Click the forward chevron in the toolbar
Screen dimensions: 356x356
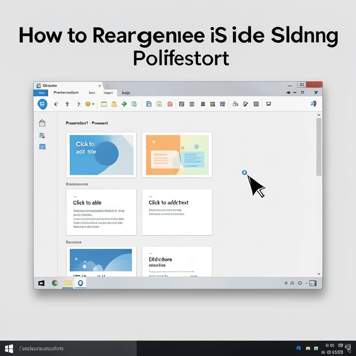[x=79, y=104]
